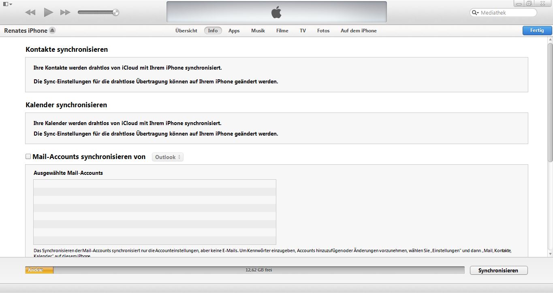The image size is (553, 293).
Task: Open the Apps tab
Action: (234, 31)
